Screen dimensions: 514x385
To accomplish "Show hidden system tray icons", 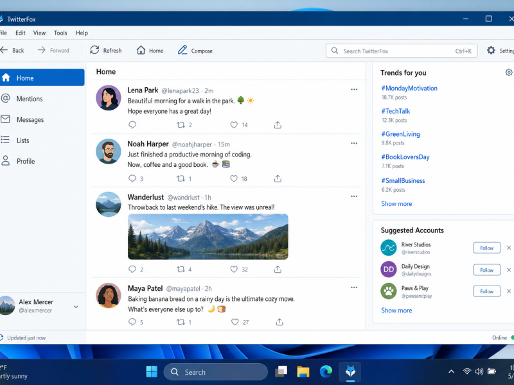I will 452,372.
